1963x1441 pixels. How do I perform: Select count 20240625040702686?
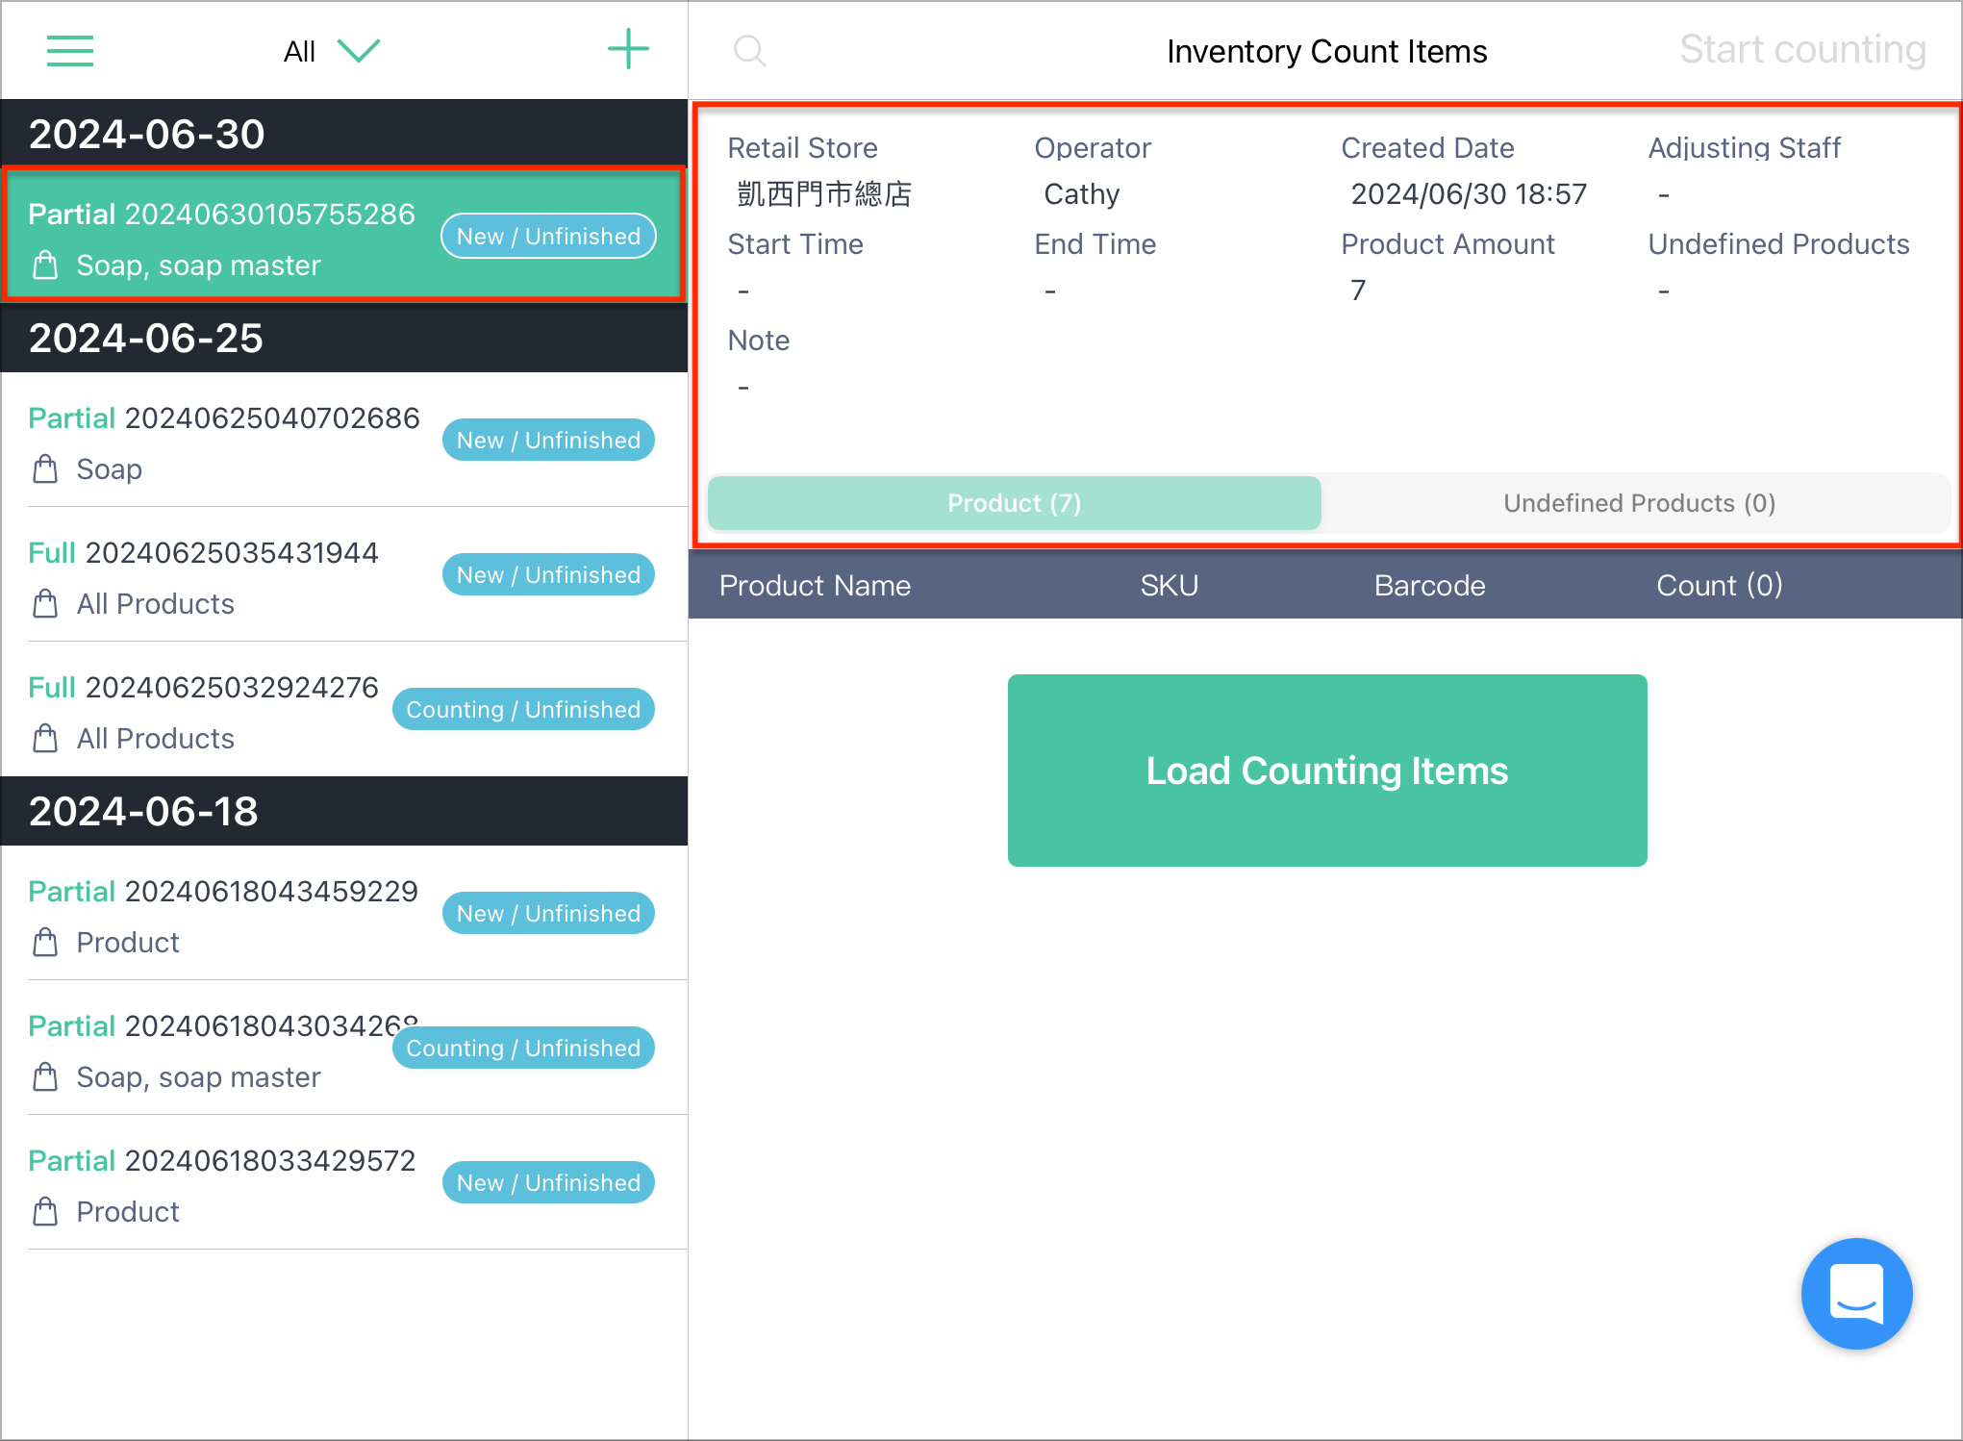(344, 440)
